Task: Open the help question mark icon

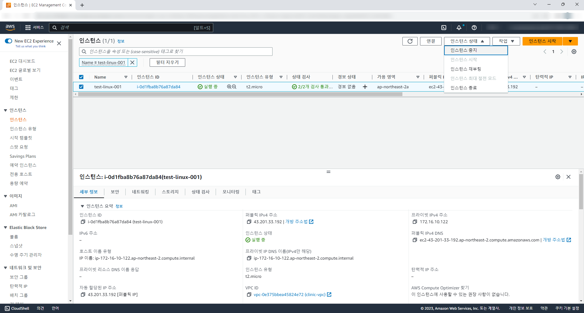Action: 474,28
